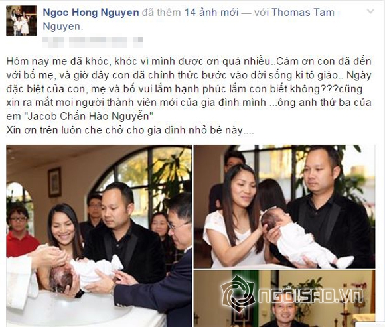
Task: Click the quoted name Jacob Chấn Hào Nguyễn
Action: point(90,116)
